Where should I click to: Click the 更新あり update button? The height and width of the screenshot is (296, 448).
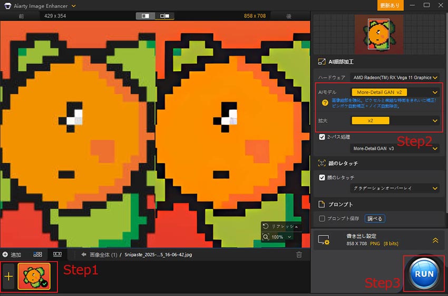(390, 5)
